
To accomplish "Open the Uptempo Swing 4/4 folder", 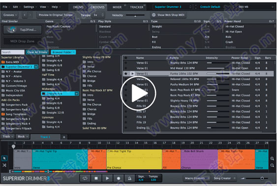I will (x=51, y=127).
